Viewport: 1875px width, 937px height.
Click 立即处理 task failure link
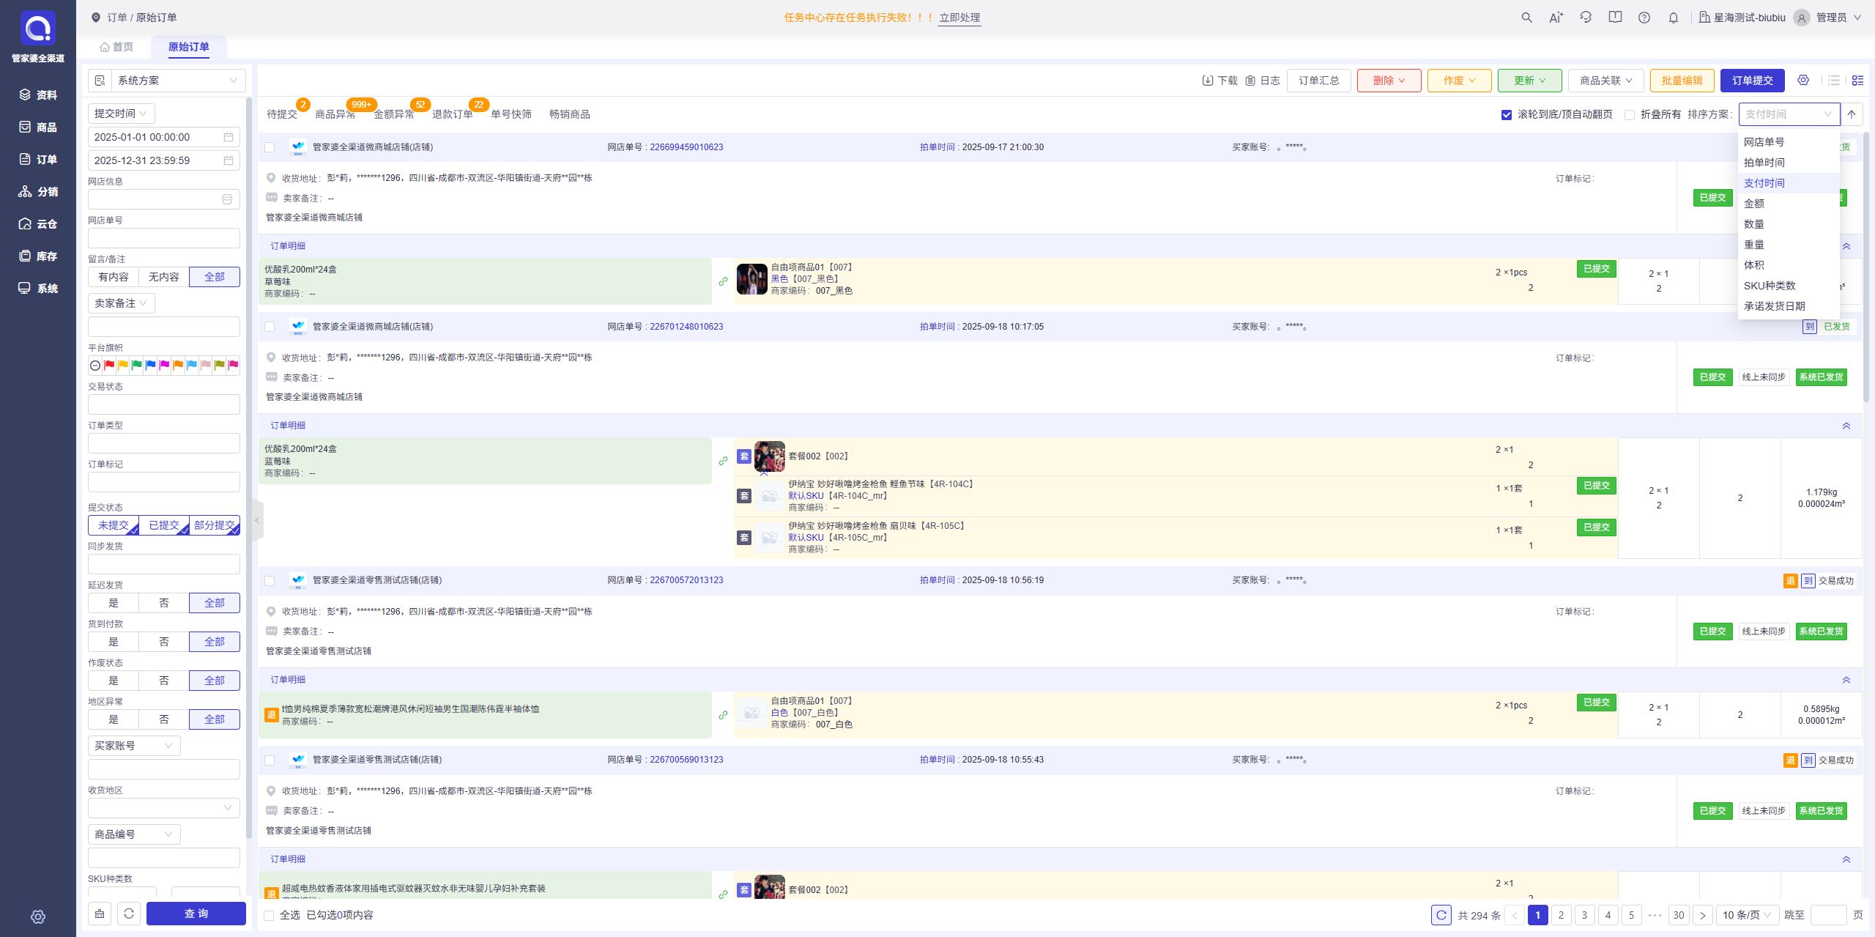tap(959, 18)
